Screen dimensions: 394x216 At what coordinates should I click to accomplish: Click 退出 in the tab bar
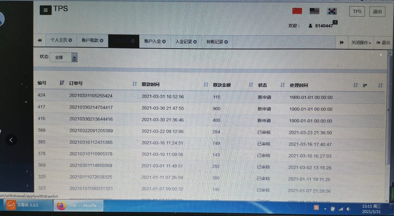383,43
